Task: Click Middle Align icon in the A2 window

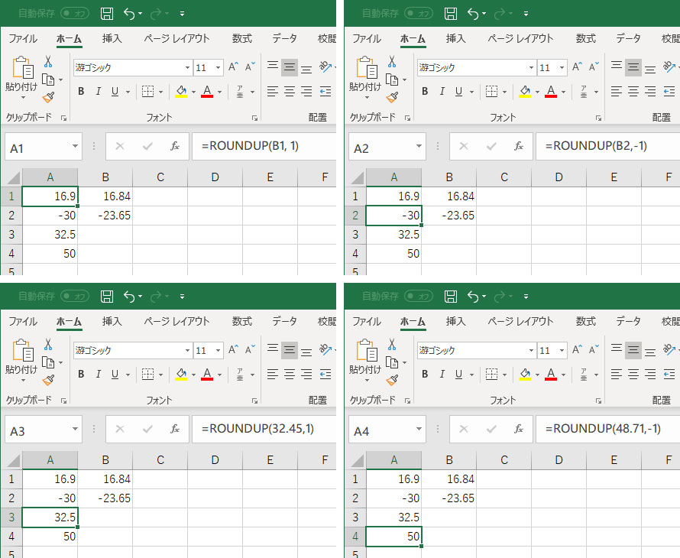Action: click(x=633, y=67)
